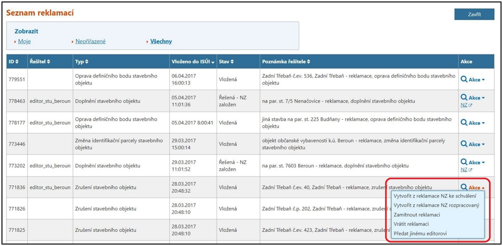Click magnifier icon for reclamation 779551
This screenshot has height=246, width=503.
coord(464,79)
